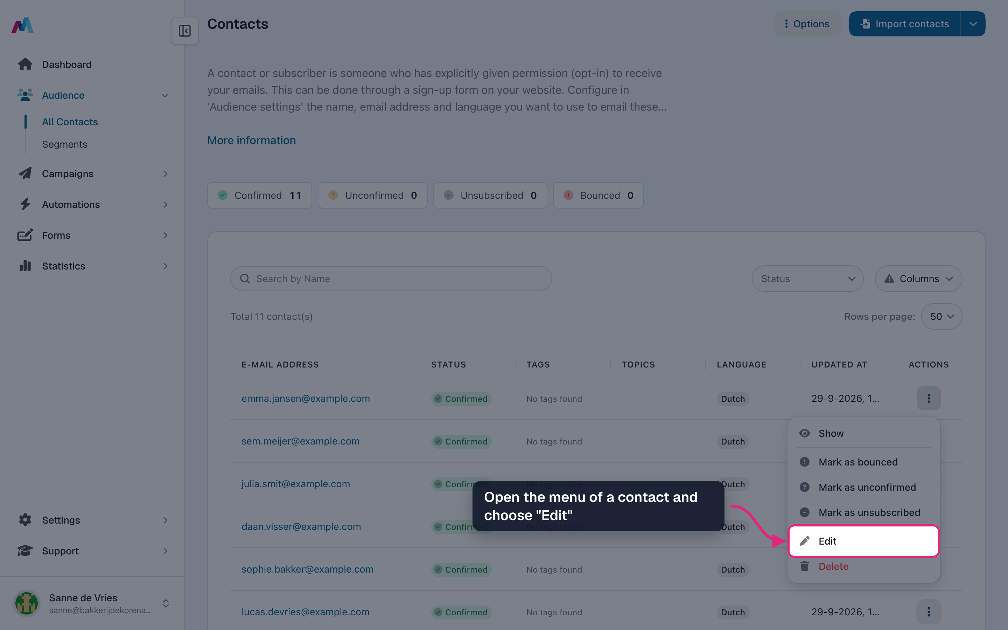Screen dimensions: 1008x630
Task: Open the Dashboard home icon
Action: (25, 64)
